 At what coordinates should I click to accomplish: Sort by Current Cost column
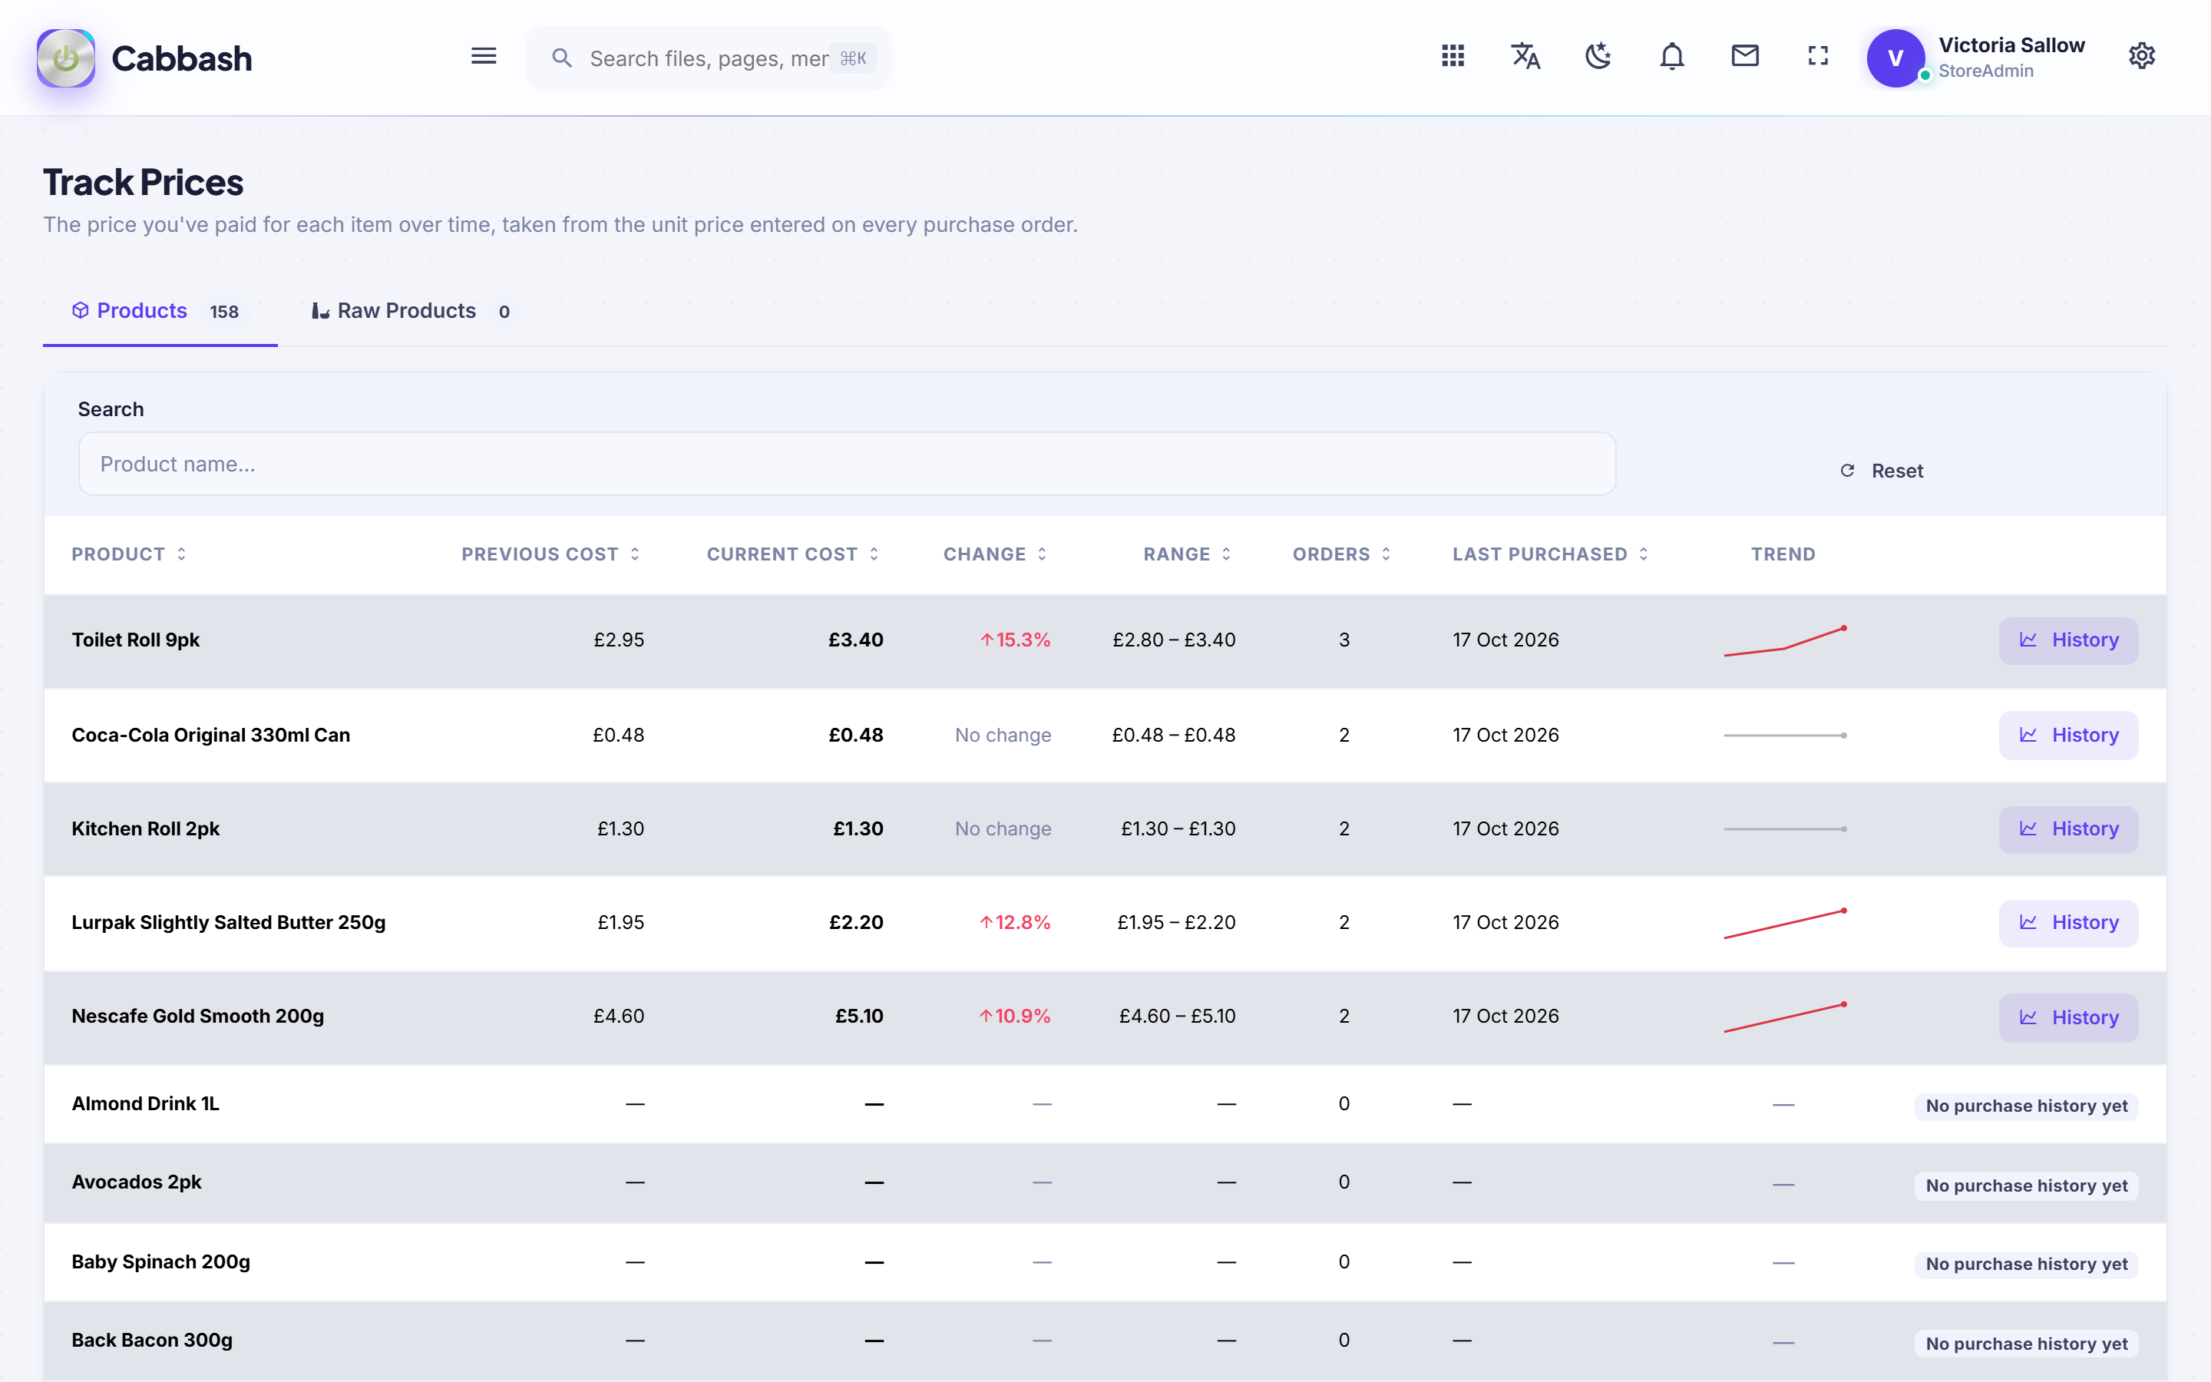click(792, 554)
